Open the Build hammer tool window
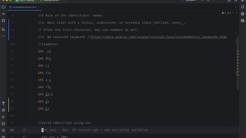The image size is (246, 138). point(3,103)
